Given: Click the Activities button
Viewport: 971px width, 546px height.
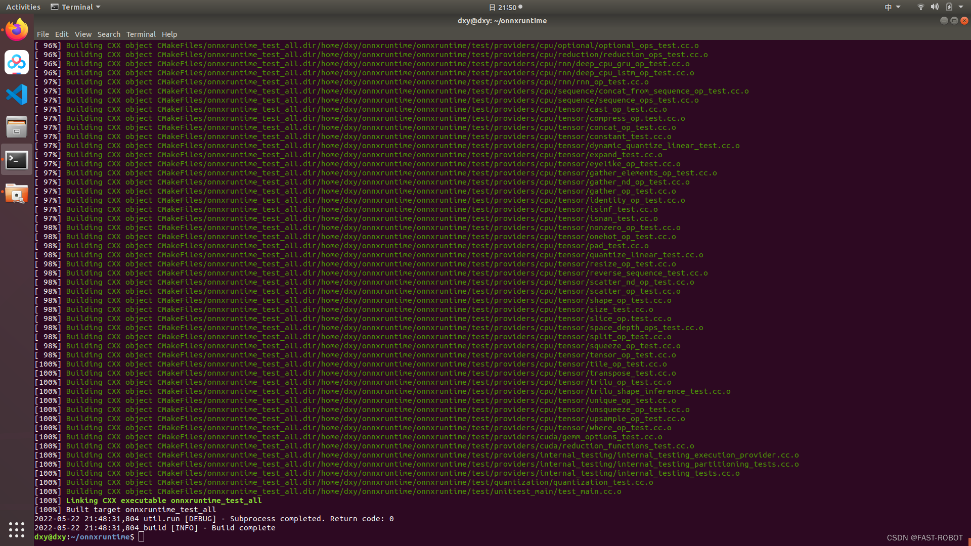Looking at the screenshot, I should (23, 7).
